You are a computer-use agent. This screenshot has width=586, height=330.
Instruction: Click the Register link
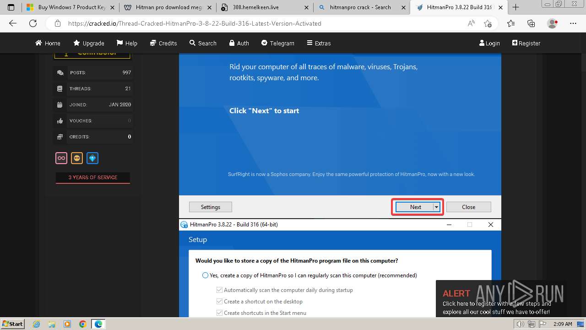[526, 43]
